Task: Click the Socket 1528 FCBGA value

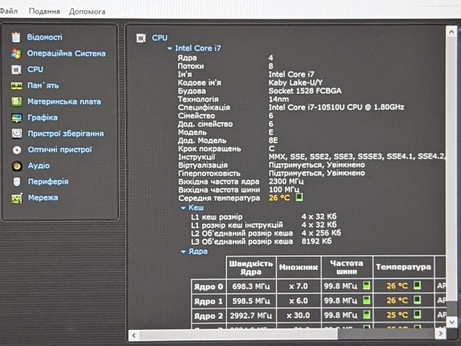Action: (x=305, y=91)
